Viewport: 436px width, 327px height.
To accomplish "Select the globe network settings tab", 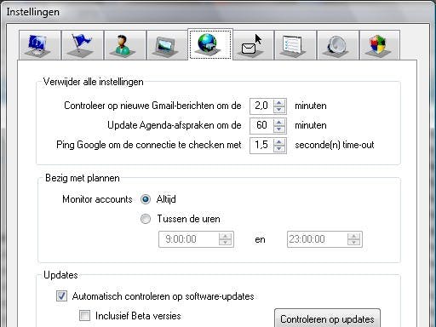I will [x=210, y=44].
